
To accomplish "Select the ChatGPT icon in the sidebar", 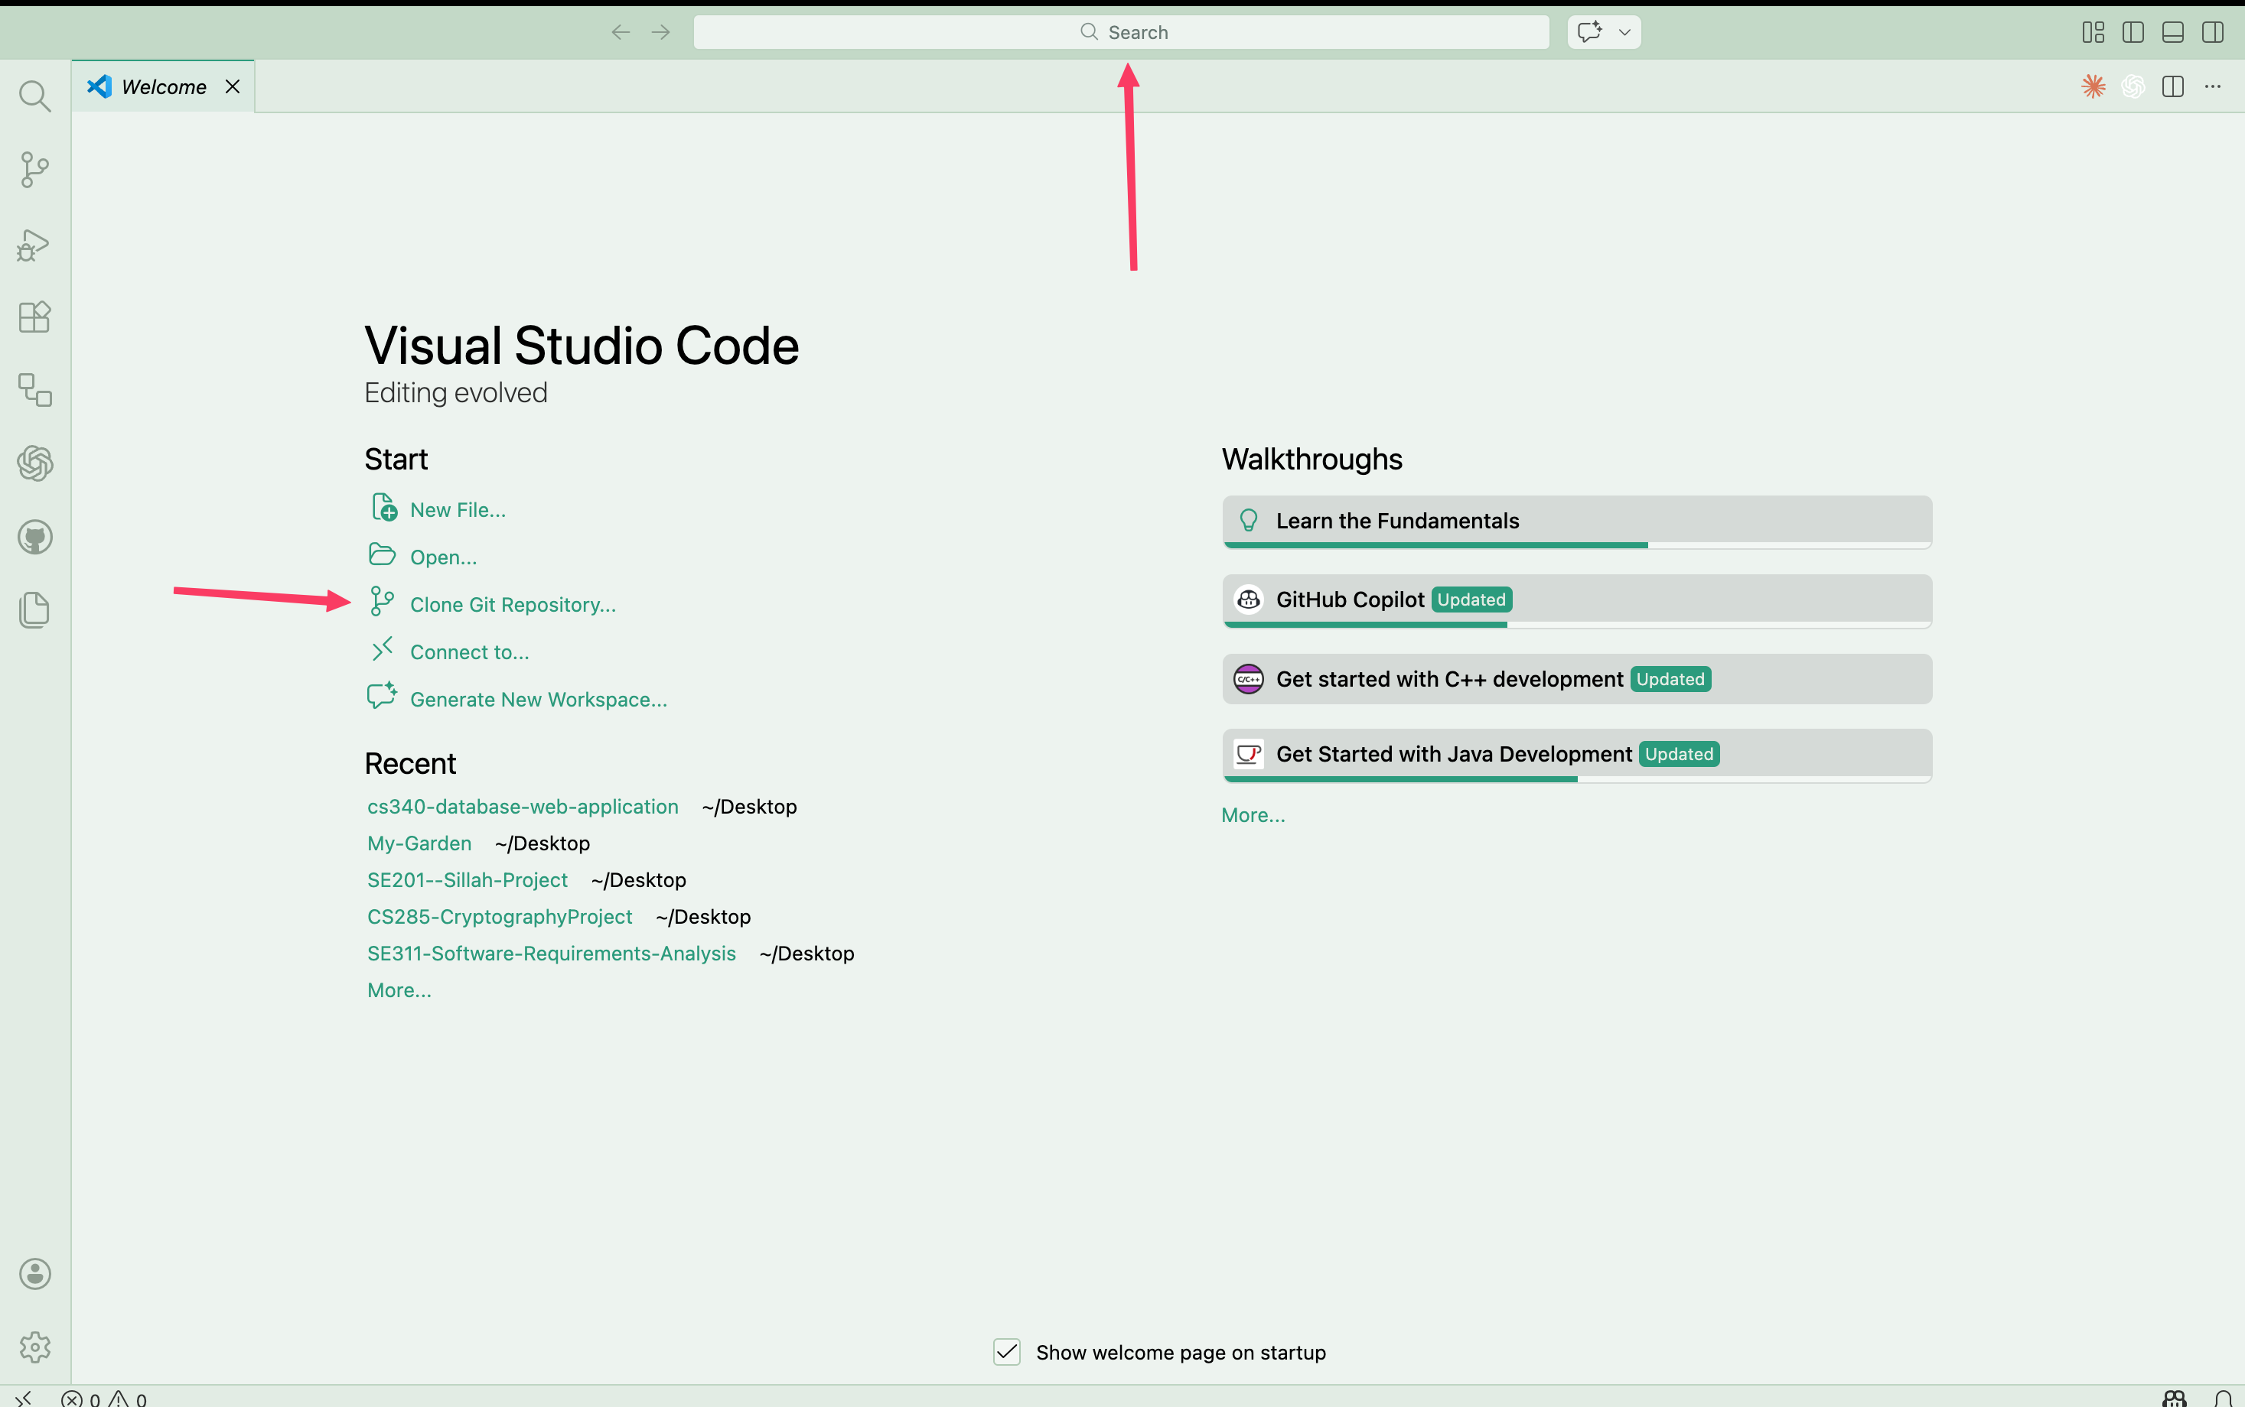I will [34, 463].
